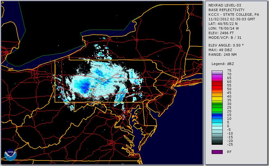Click the legend color band labeled 10

point(217,119)
